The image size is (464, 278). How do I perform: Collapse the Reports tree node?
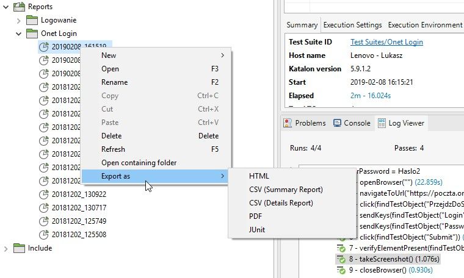(x=5, y=7)
